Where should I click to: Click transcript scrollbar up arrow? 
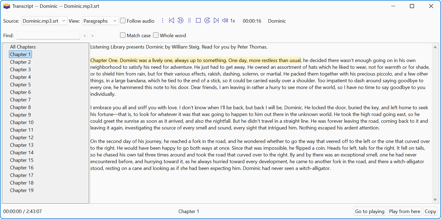tap(435, 47)
